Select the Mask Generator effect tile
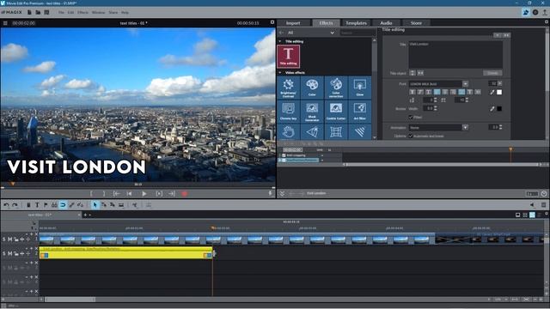Viewport: 550px width, 309px height. click(312, 111)
